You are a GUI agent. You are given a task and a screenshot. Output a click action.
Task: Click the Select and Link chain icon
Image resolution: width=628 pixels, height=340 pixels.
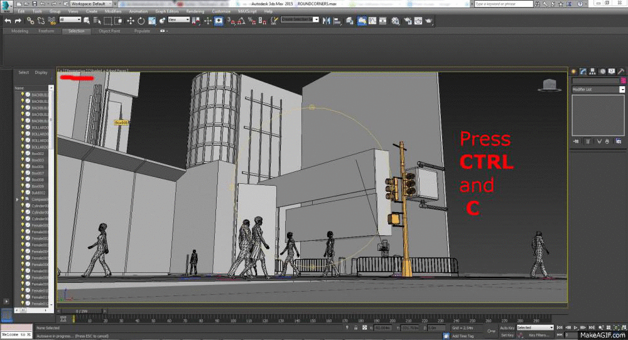(30, 21)
